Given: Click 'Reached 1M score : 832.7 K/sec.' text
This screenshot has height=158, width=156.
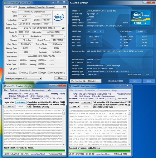Looking at the screenshot, I should click(18, 148).
